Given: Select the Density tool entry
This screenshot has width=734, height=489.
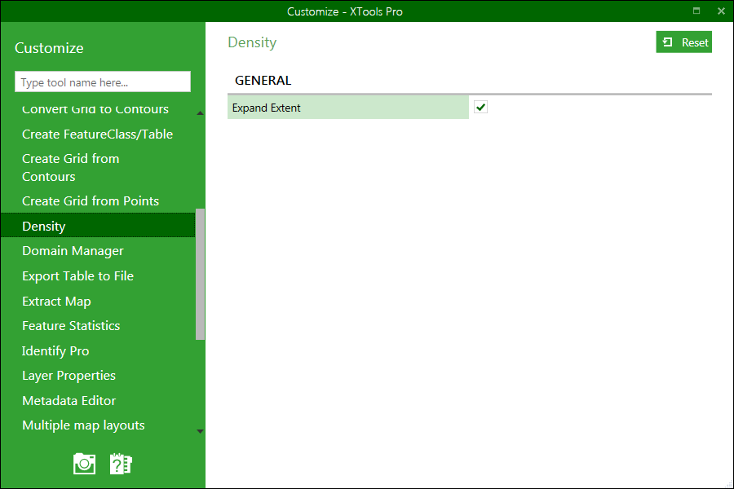Looking at the screenshot, I should click(97, 226).
